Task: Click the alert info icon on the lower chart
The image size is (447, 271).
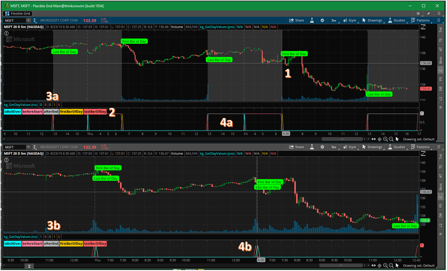Action: point(6,160)
